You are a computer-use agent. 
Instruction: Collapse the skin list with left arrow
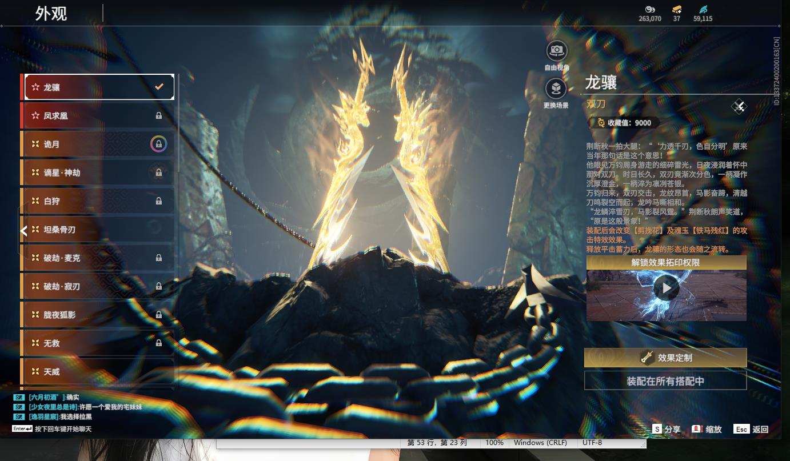pos(23,231)
